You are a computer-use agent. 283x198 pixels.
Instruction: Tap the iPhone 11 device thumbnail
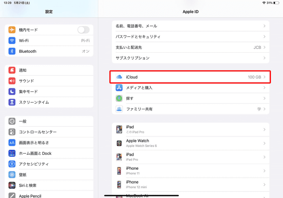119,171
